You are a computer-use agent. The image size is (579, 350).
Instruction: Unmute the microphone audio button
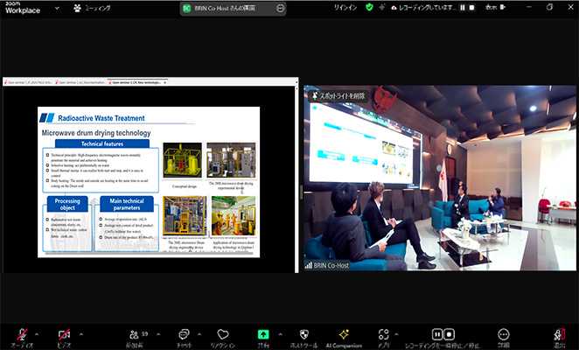(22, 334)
